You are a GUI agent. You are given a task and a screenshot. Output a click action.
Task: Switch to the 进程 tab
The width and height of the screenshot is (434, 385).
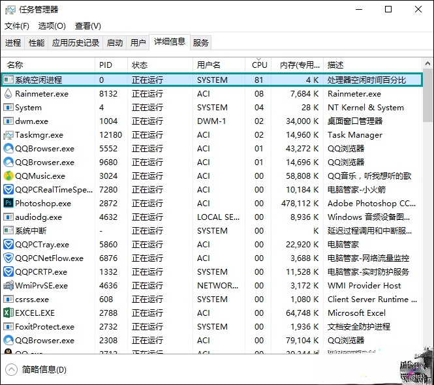[13, 42]
